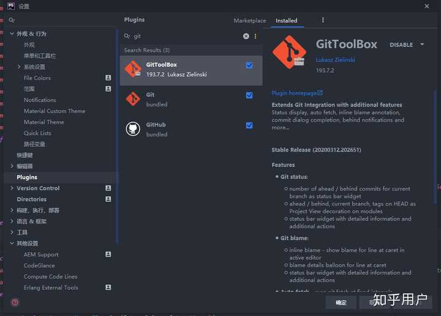Screen dimensions: 441x316
Task: Switch to the Marketplace tab
Action: 250,21
